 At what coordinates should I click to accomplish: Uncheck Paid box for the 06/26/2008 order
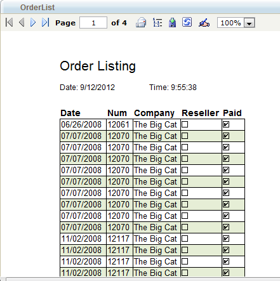click(226, 124)
